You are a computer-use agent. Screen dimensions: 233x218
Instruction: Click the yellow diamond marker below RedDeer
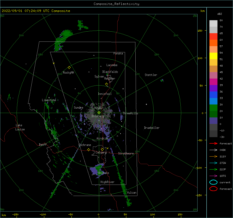(106, 84)
